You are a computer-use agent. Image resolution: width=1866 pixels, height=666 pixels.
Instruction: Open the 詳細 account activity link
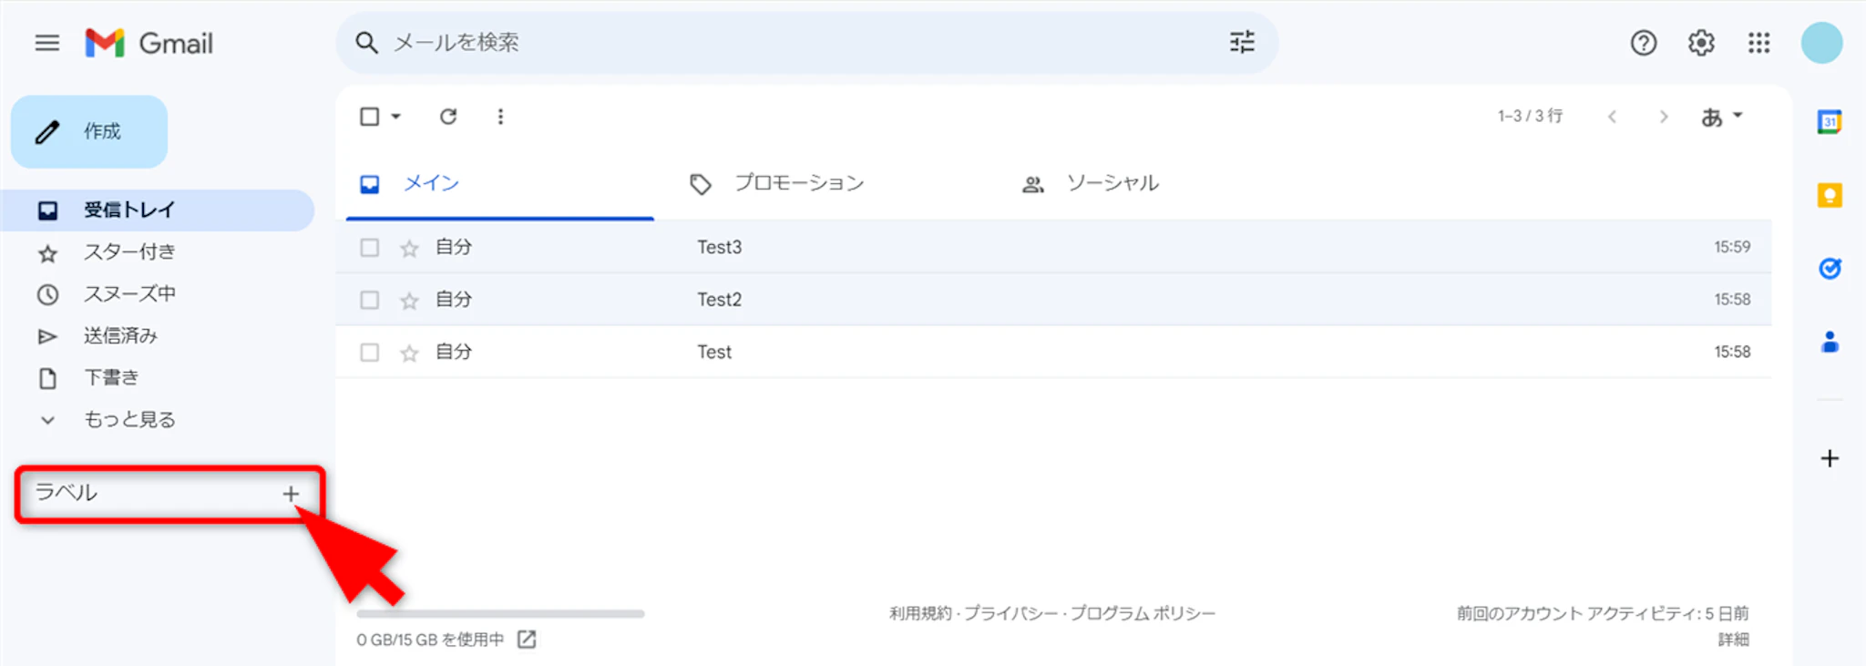click(1733, 640)
